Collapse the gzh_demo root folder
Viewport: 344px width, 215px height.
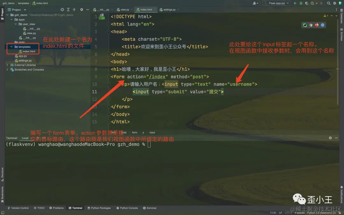point(7,15)
